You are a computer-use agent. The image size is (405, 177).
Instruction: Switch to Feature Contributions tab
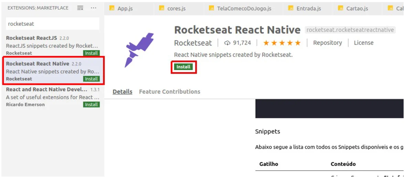169,92
